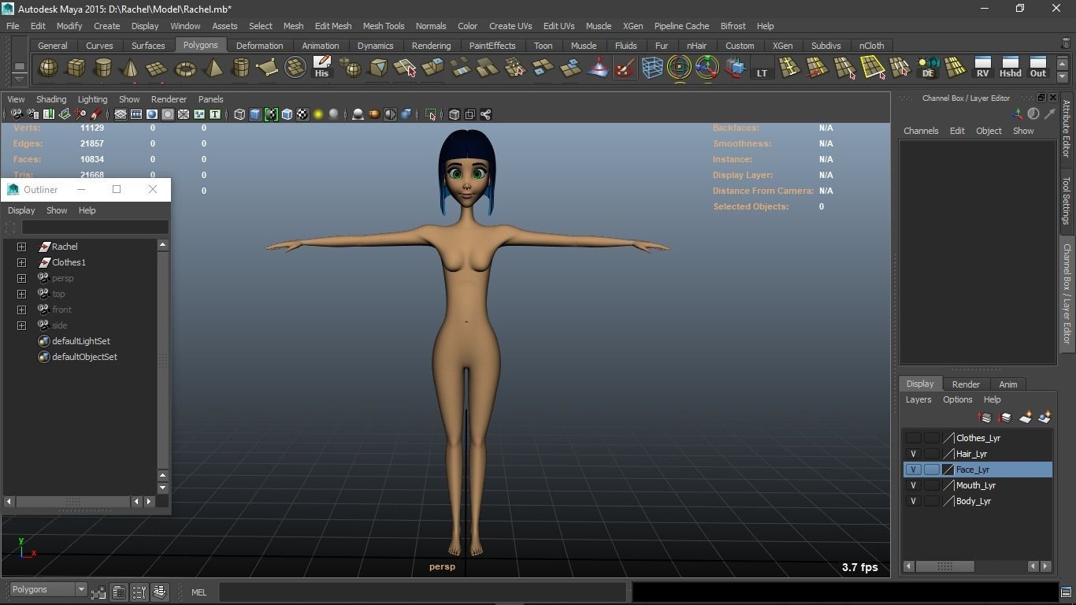Toggle display type box of Clothes_Lyr
Viewport: 1076px width, 605px height.
932,438
